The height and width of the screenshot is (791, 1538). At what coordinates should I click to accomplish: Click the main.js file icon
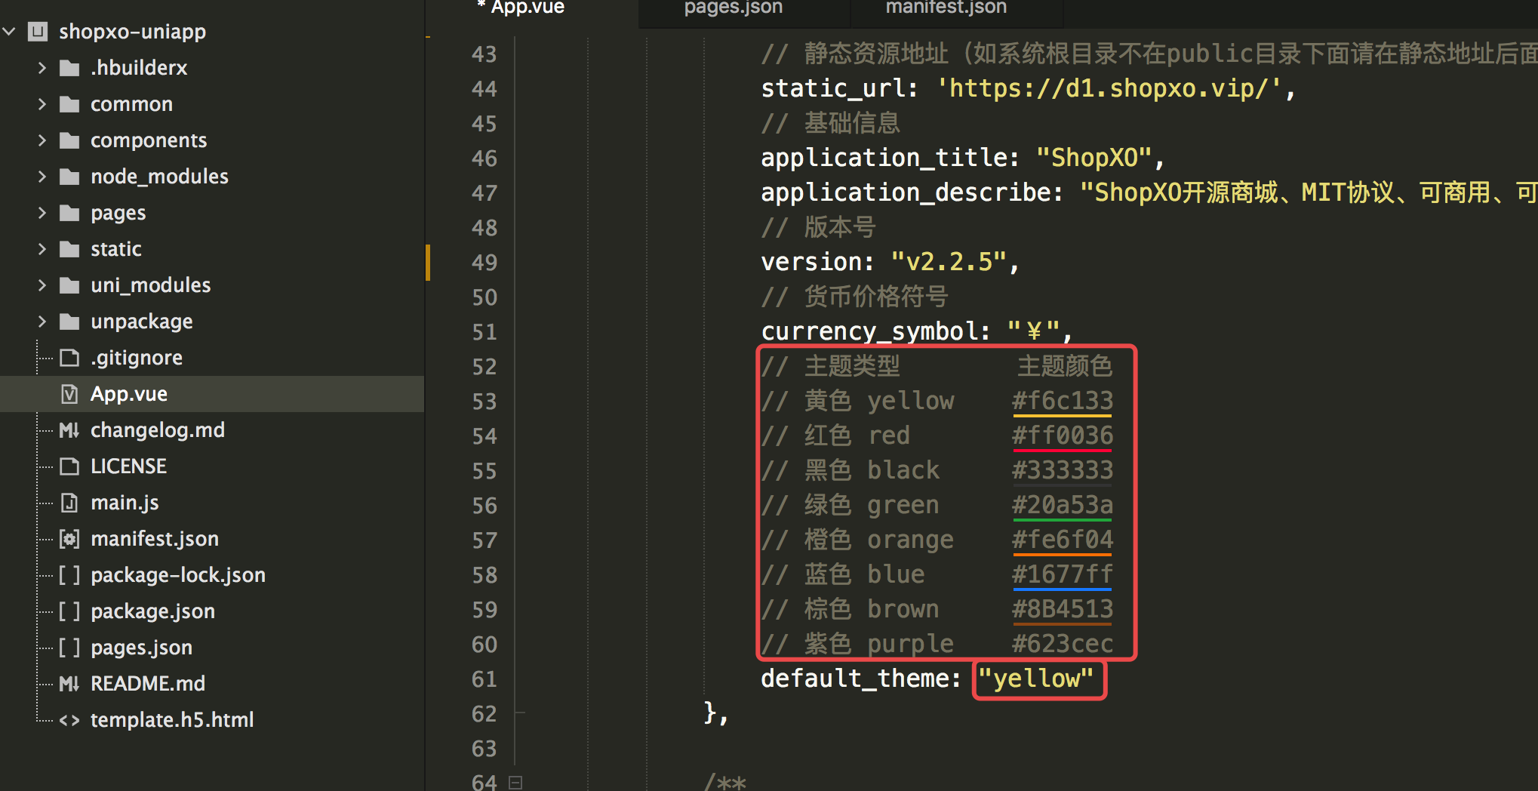[69, 503]
